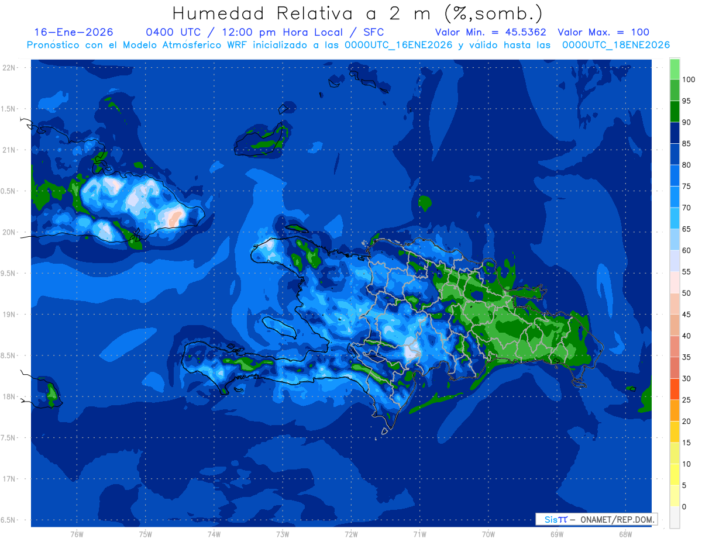Click the "0.5N" latitude label
This screenshot has height=542, width=702.
(x=9, y=191)
